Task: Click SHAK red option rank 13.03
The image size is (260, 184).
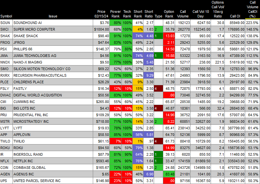Action: [x=169, y=36]
